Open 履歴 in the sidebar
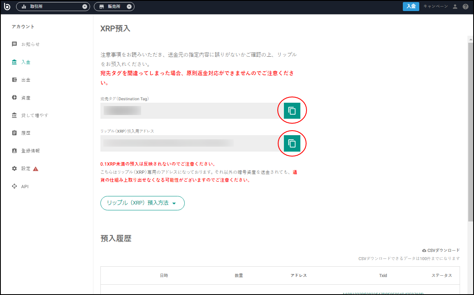This screenshot has height=295, width=474. [26, 133]
